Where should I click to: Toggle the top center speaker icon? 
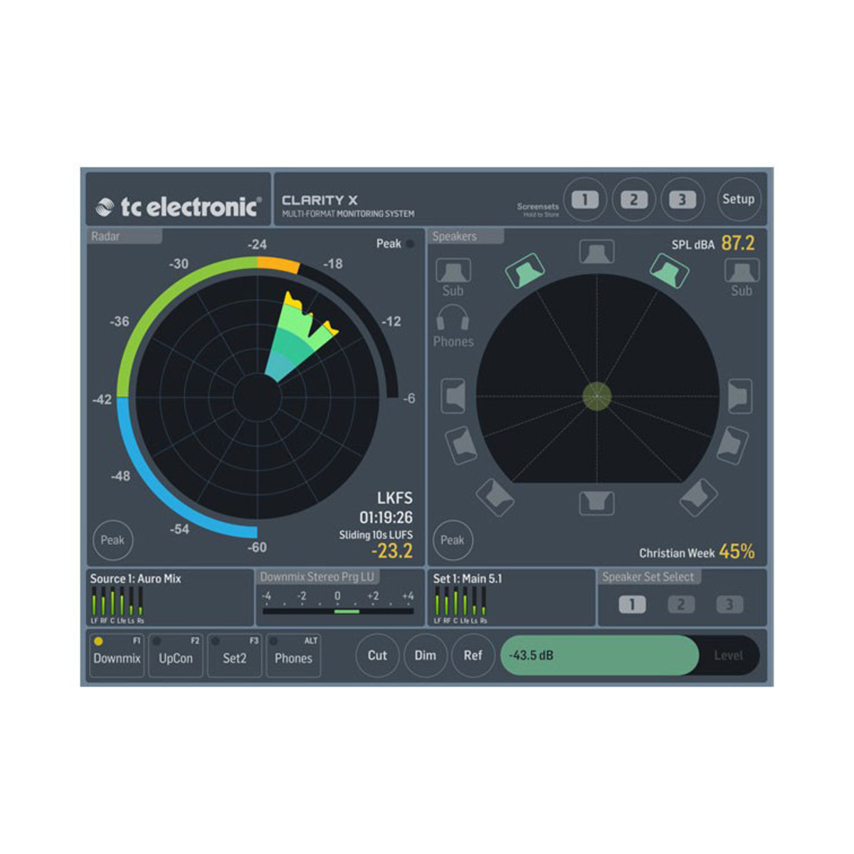click(596, 252)
